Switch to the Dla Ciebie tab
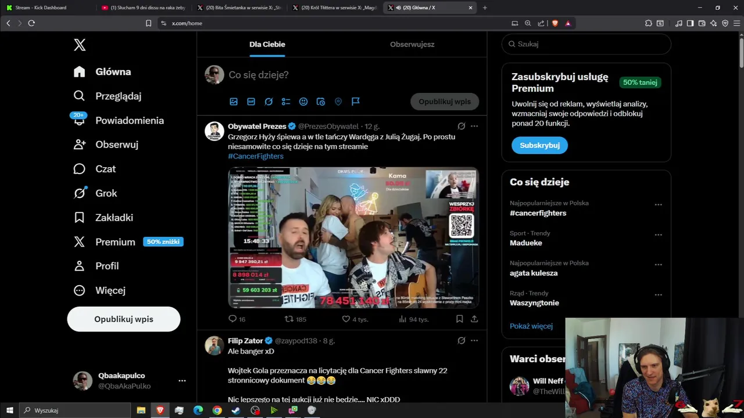The height and width of the screenshot is (418, 744). [267, 44]
